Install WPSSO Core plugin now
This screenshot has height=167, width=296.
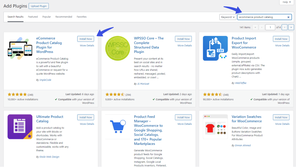pyautogui.click(x=183, y=39)
